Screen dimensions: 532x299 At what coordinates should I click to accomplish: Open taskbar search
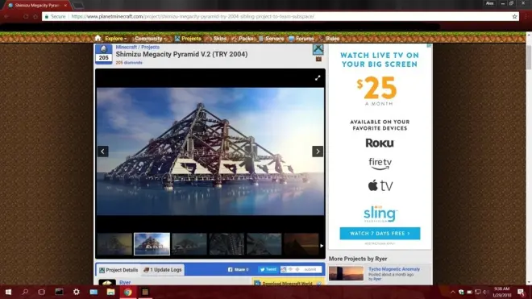coord(25,292)
